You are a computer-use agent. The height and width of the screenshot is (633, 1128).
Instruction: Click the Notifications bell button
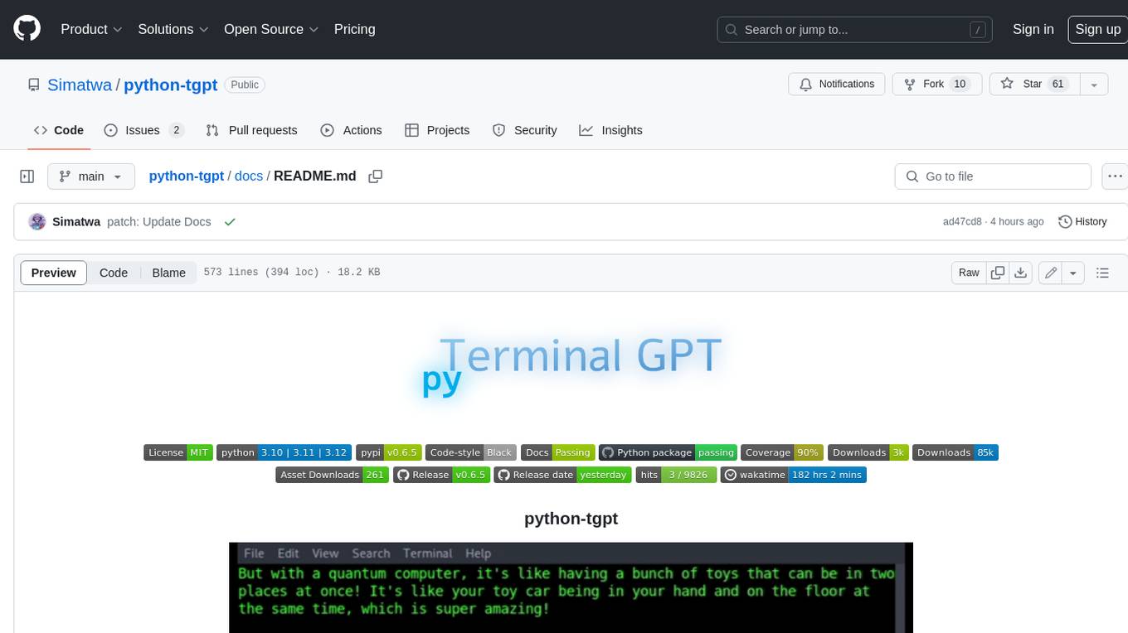(x=836, y=85)
